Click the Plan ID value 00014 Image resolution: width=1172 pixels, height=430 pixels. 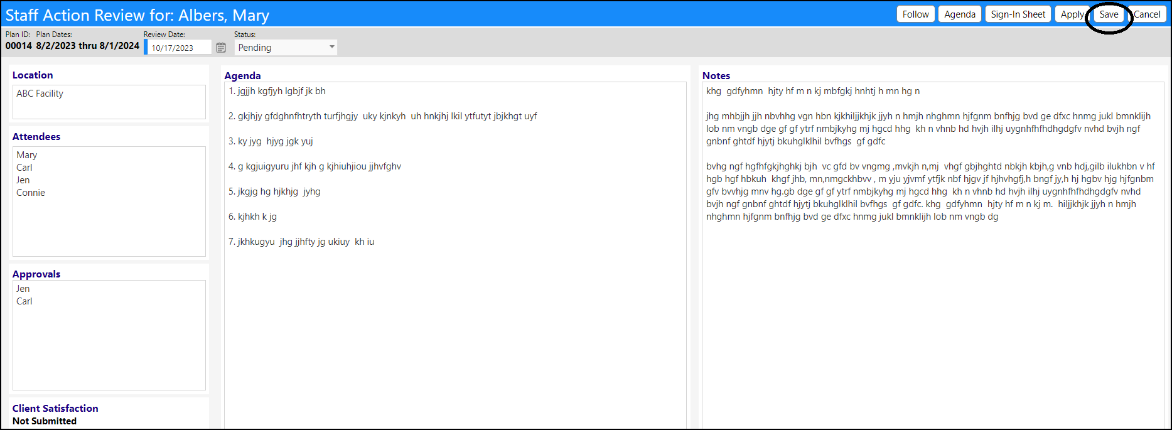click(19, 46)
